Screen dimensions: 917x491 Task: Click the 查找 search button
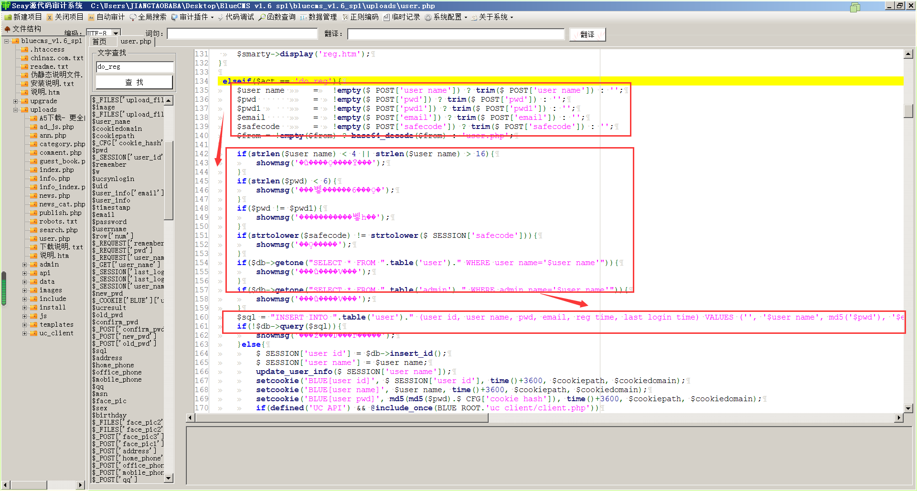[134, 82]
